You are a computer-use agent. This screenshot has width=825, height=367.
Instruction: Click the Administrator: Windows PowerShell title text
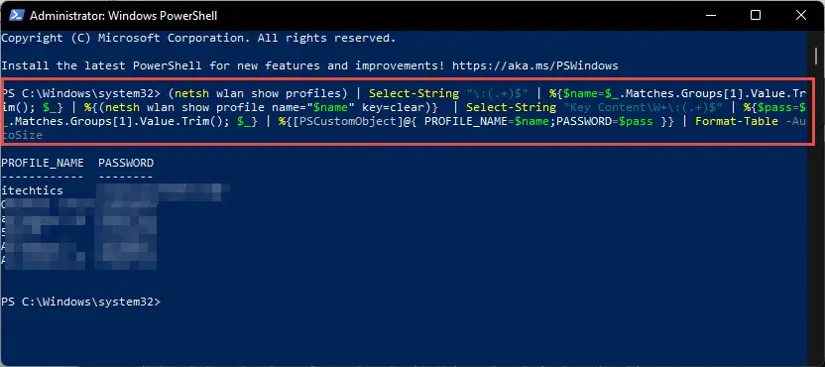tap(123, 16)
